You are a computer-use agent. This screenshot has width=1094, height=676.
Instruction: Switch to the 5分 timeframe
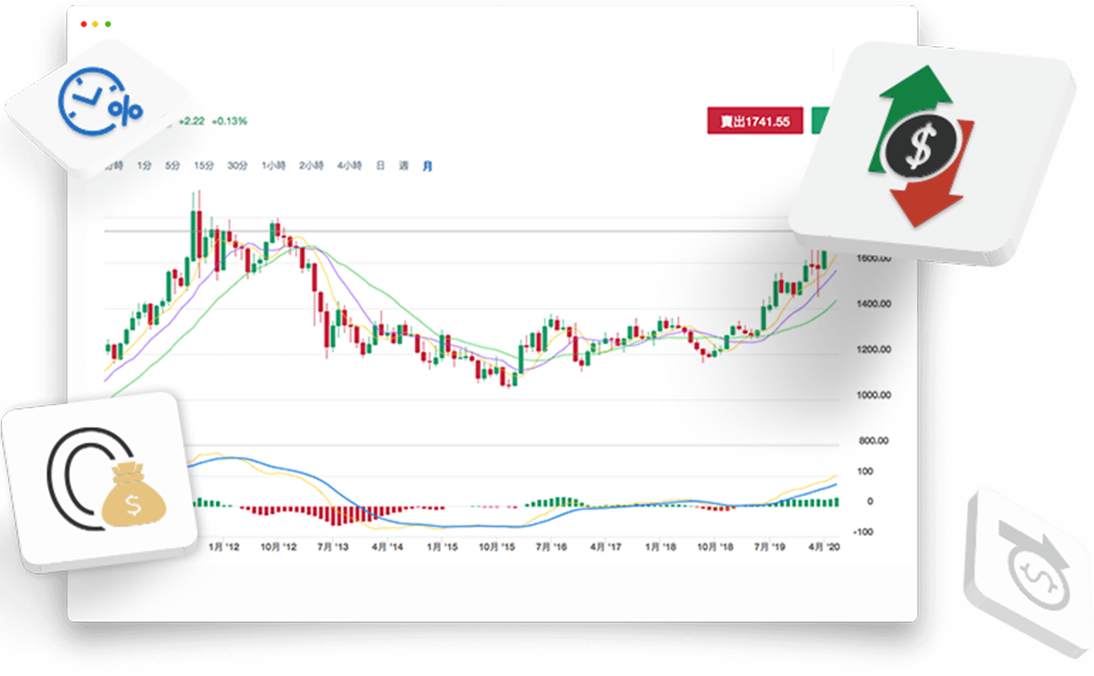click(x=173, y=166)
